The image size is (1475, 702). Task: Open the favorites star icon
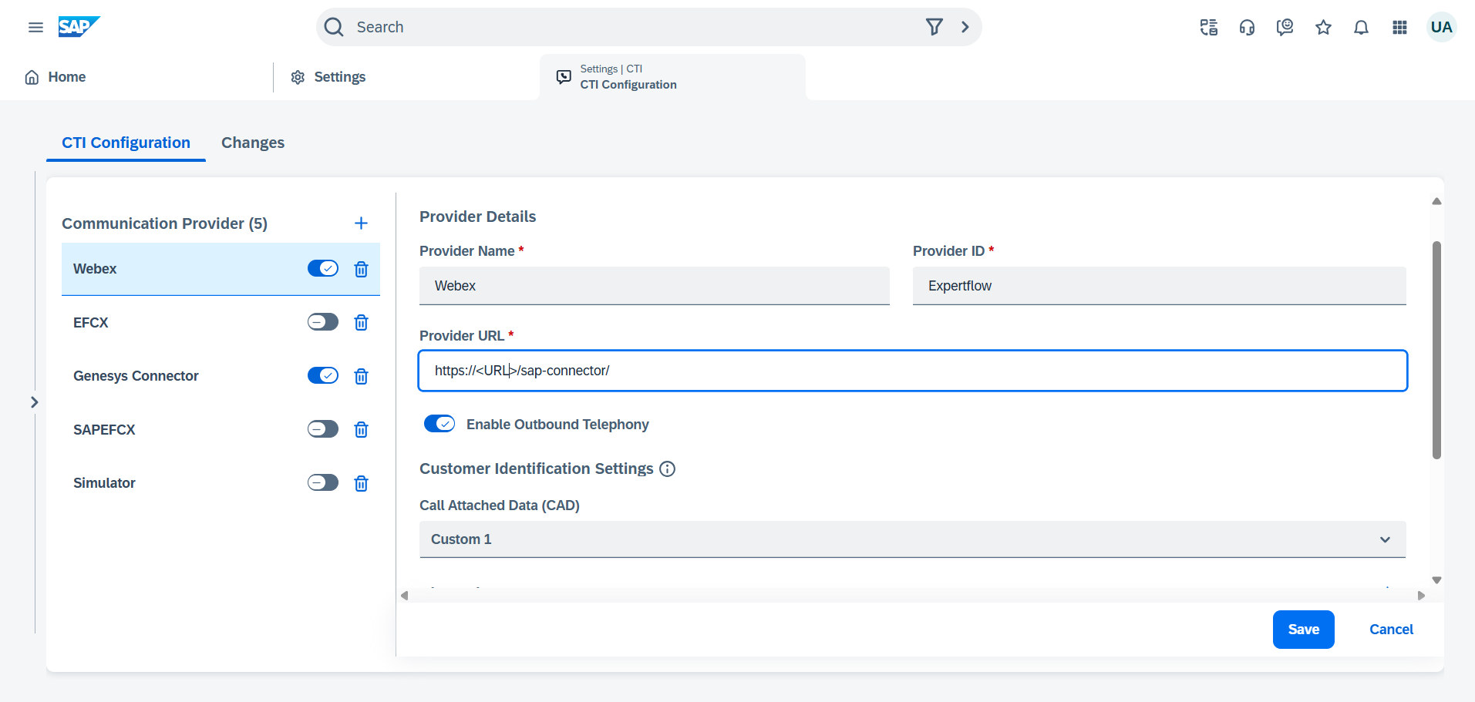coord(1323,28)
